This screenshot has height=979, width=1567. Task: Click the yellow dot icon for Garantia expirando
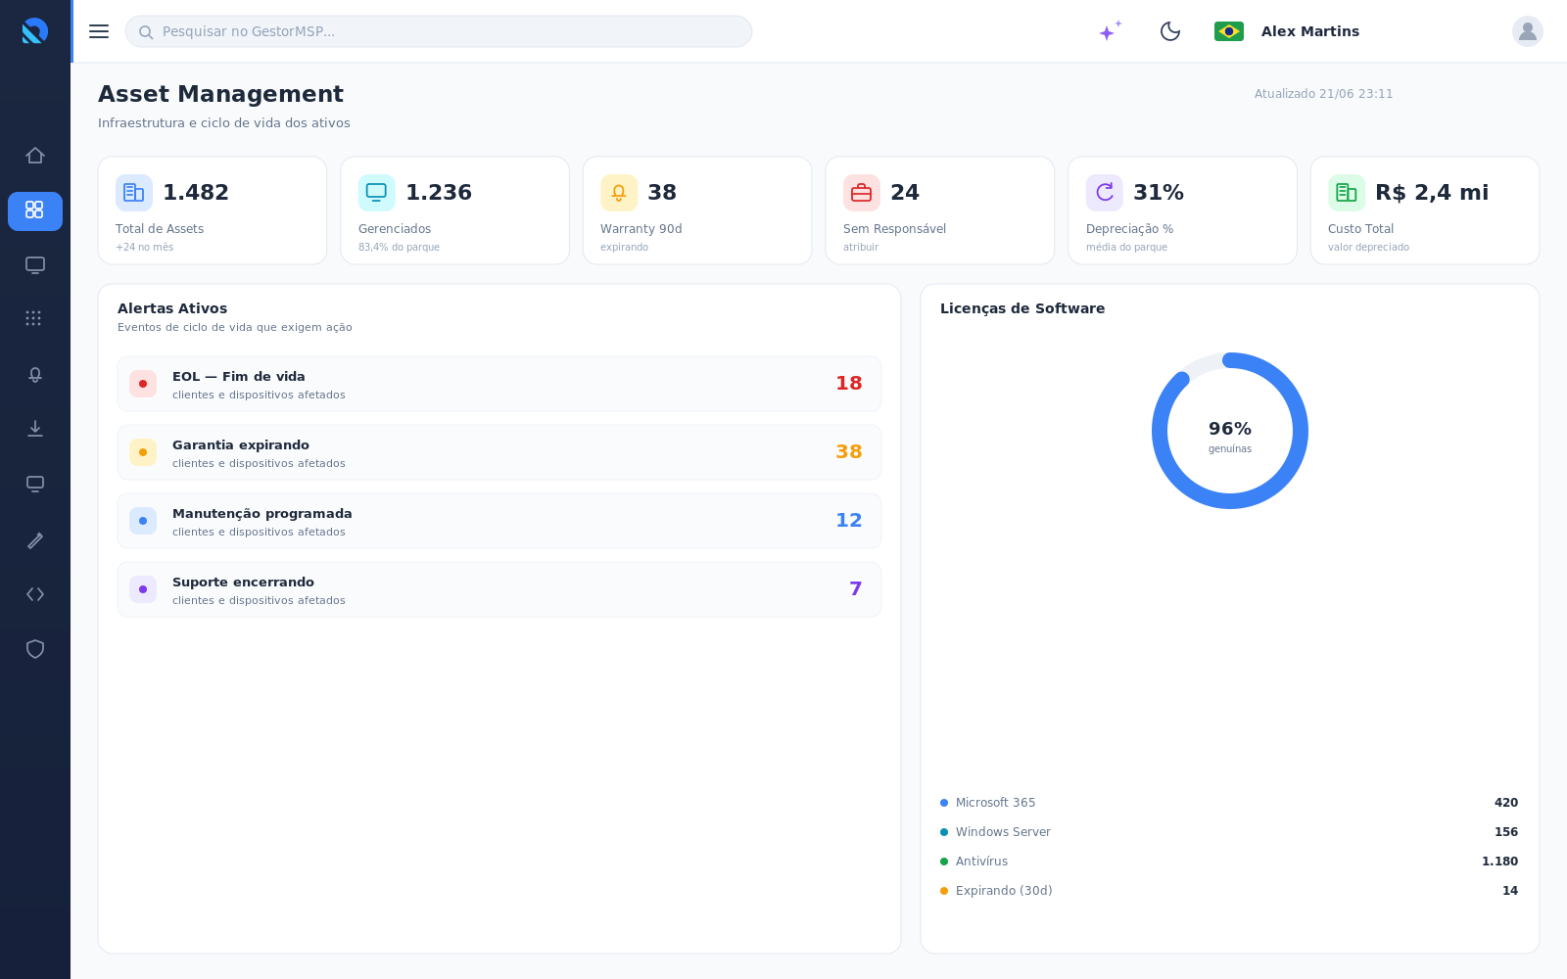[143, 452]
